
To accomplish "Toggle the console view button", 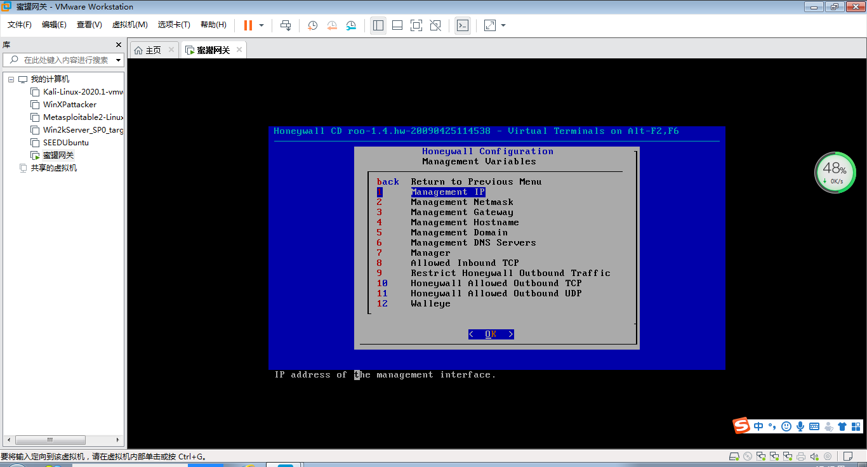I will 463,25.
